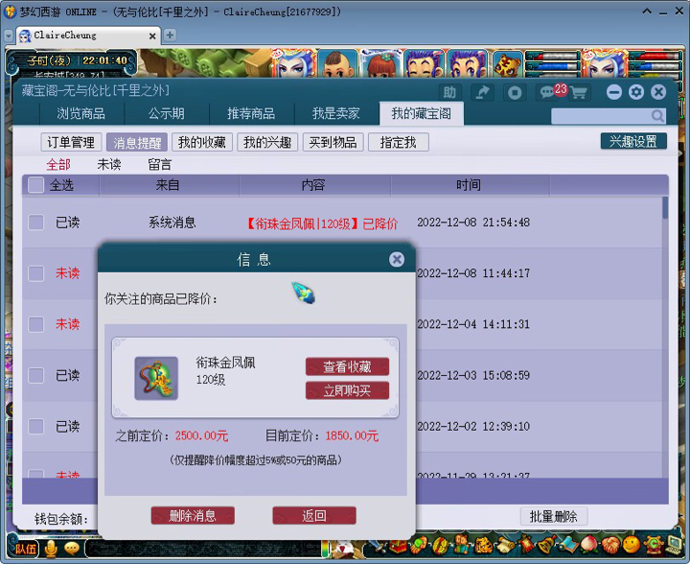Open the 我的兴趣 sub-tab
Image resolution: width=690 pixels, height=564 pixels.
coord(267,142)
